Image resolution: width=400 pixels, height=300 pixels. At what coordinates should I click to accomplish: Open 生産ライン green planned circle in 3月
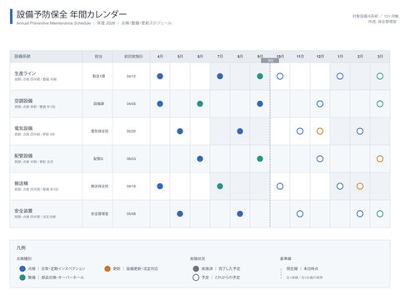[x=380, y=76]
